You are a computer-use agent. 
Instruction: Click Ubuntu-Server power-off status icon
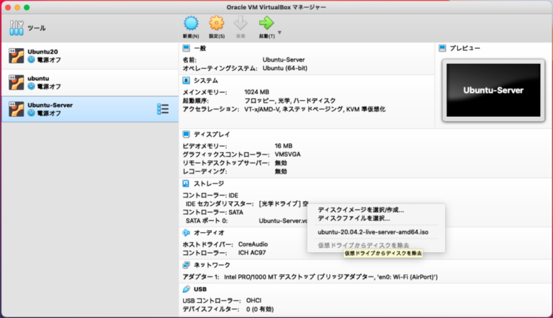click(x=31, y=113)
